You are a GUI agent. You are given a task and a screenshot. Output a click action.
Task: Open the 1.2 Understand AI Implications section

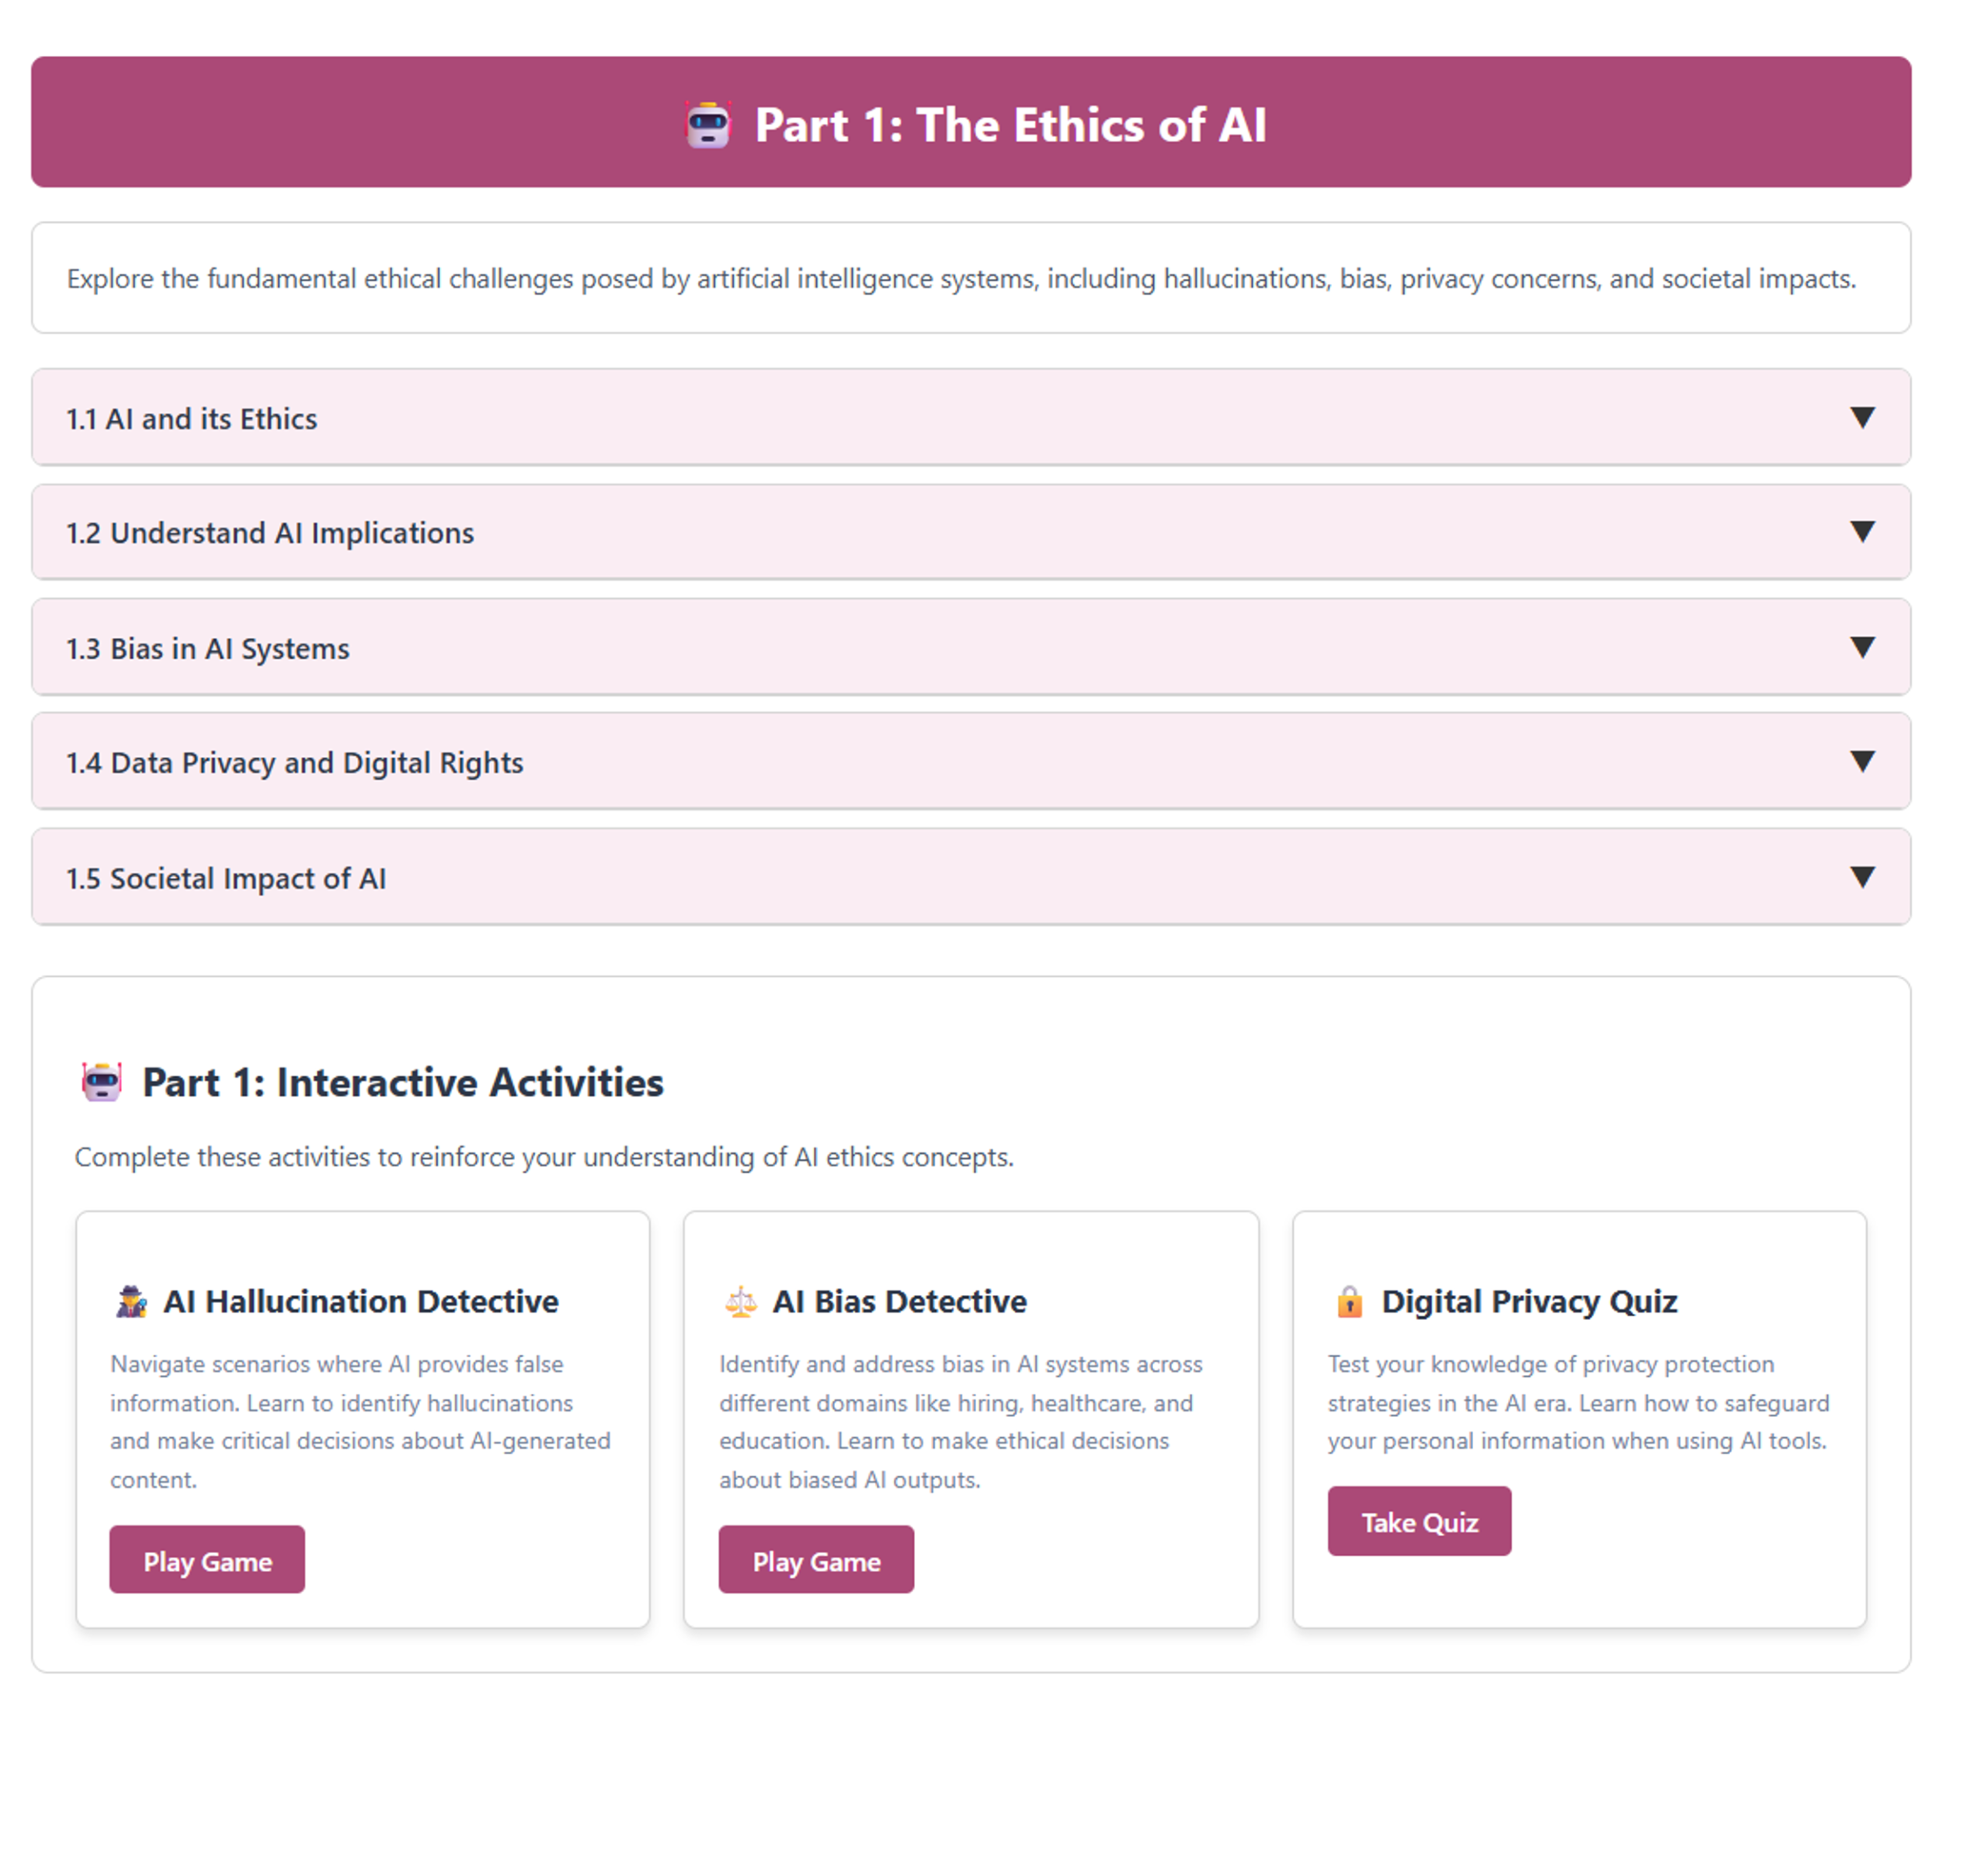tap(270, 533)
